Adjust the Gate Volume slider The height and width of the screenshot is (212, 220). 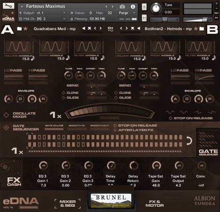(54, 129)
